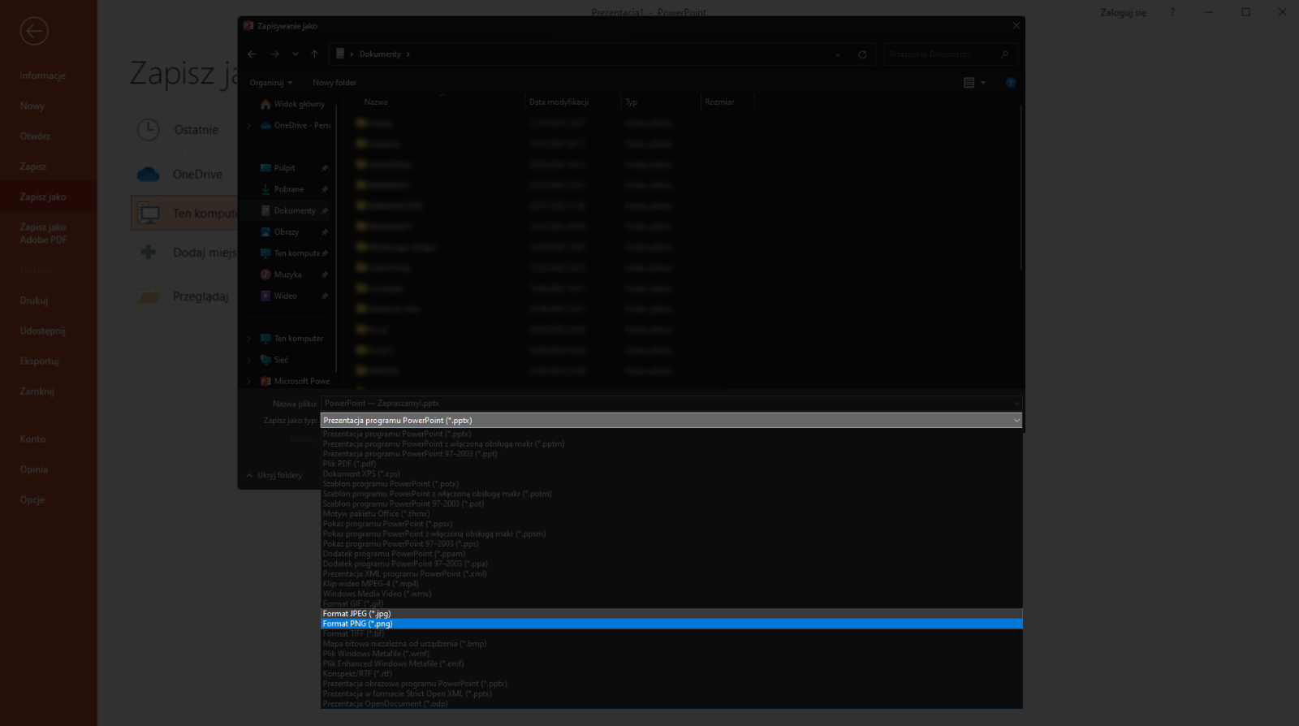
Task: Select Microsoft PowerPoint in navigation pane
Action: tap(296, 381)
